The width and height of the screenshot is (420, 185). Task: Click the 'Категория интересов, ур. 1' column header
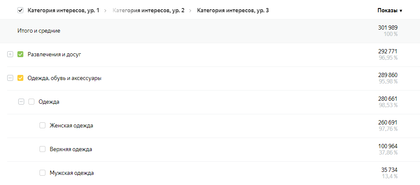(63, 11)
